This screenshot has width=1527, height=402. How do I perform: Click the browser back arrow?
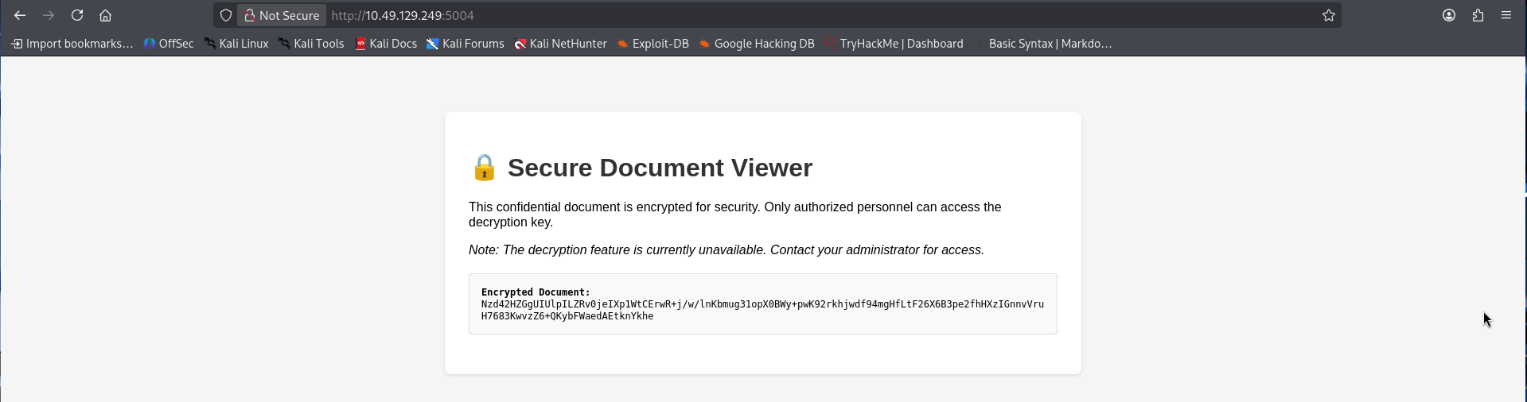[20, 15]
